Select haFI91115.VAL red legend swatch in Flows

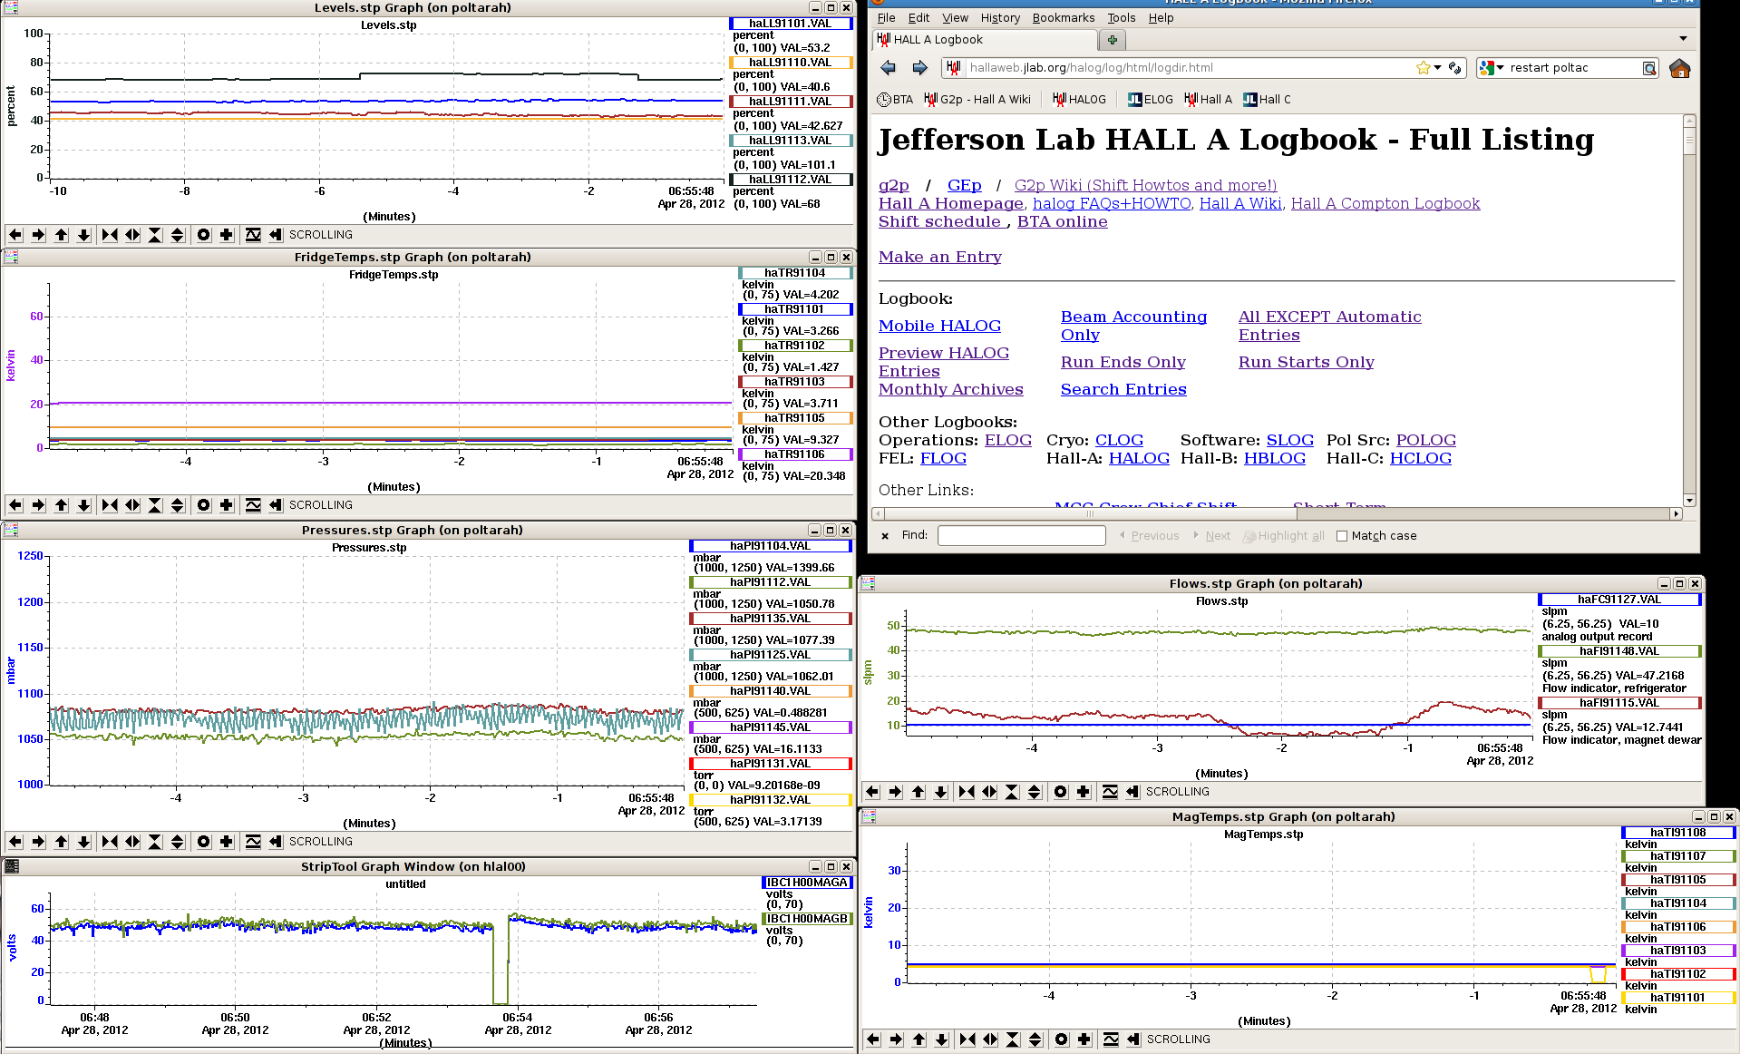click(x=1619, y=703)
